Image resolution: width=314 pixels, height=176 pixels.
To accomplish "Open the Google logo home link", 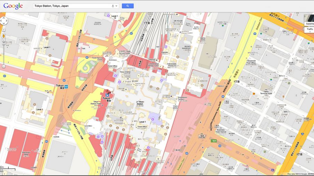I will [13, 6].
